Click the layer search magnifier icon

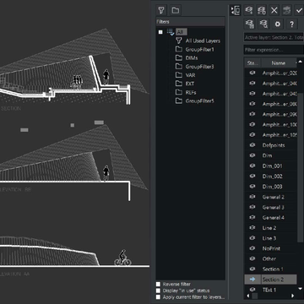[263, 24]
